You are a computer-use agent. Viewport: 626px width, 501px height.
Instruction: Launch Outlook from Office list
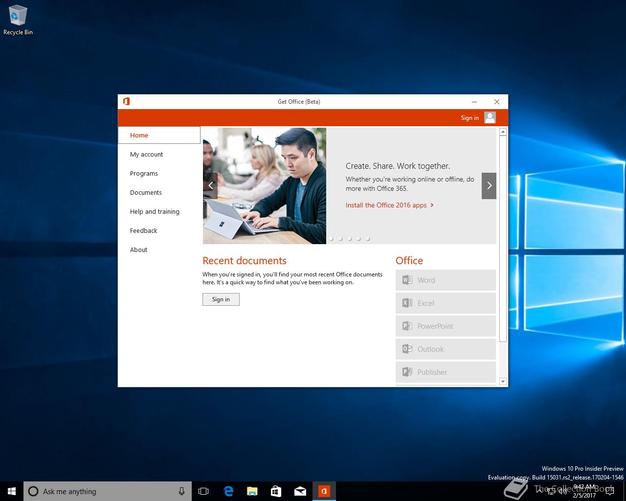click(x=446, y=349)
